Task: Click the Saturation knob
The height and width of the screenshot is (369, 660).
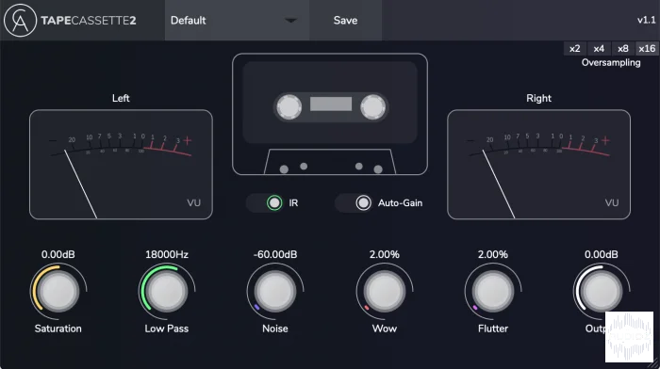Action: [58, 291]
